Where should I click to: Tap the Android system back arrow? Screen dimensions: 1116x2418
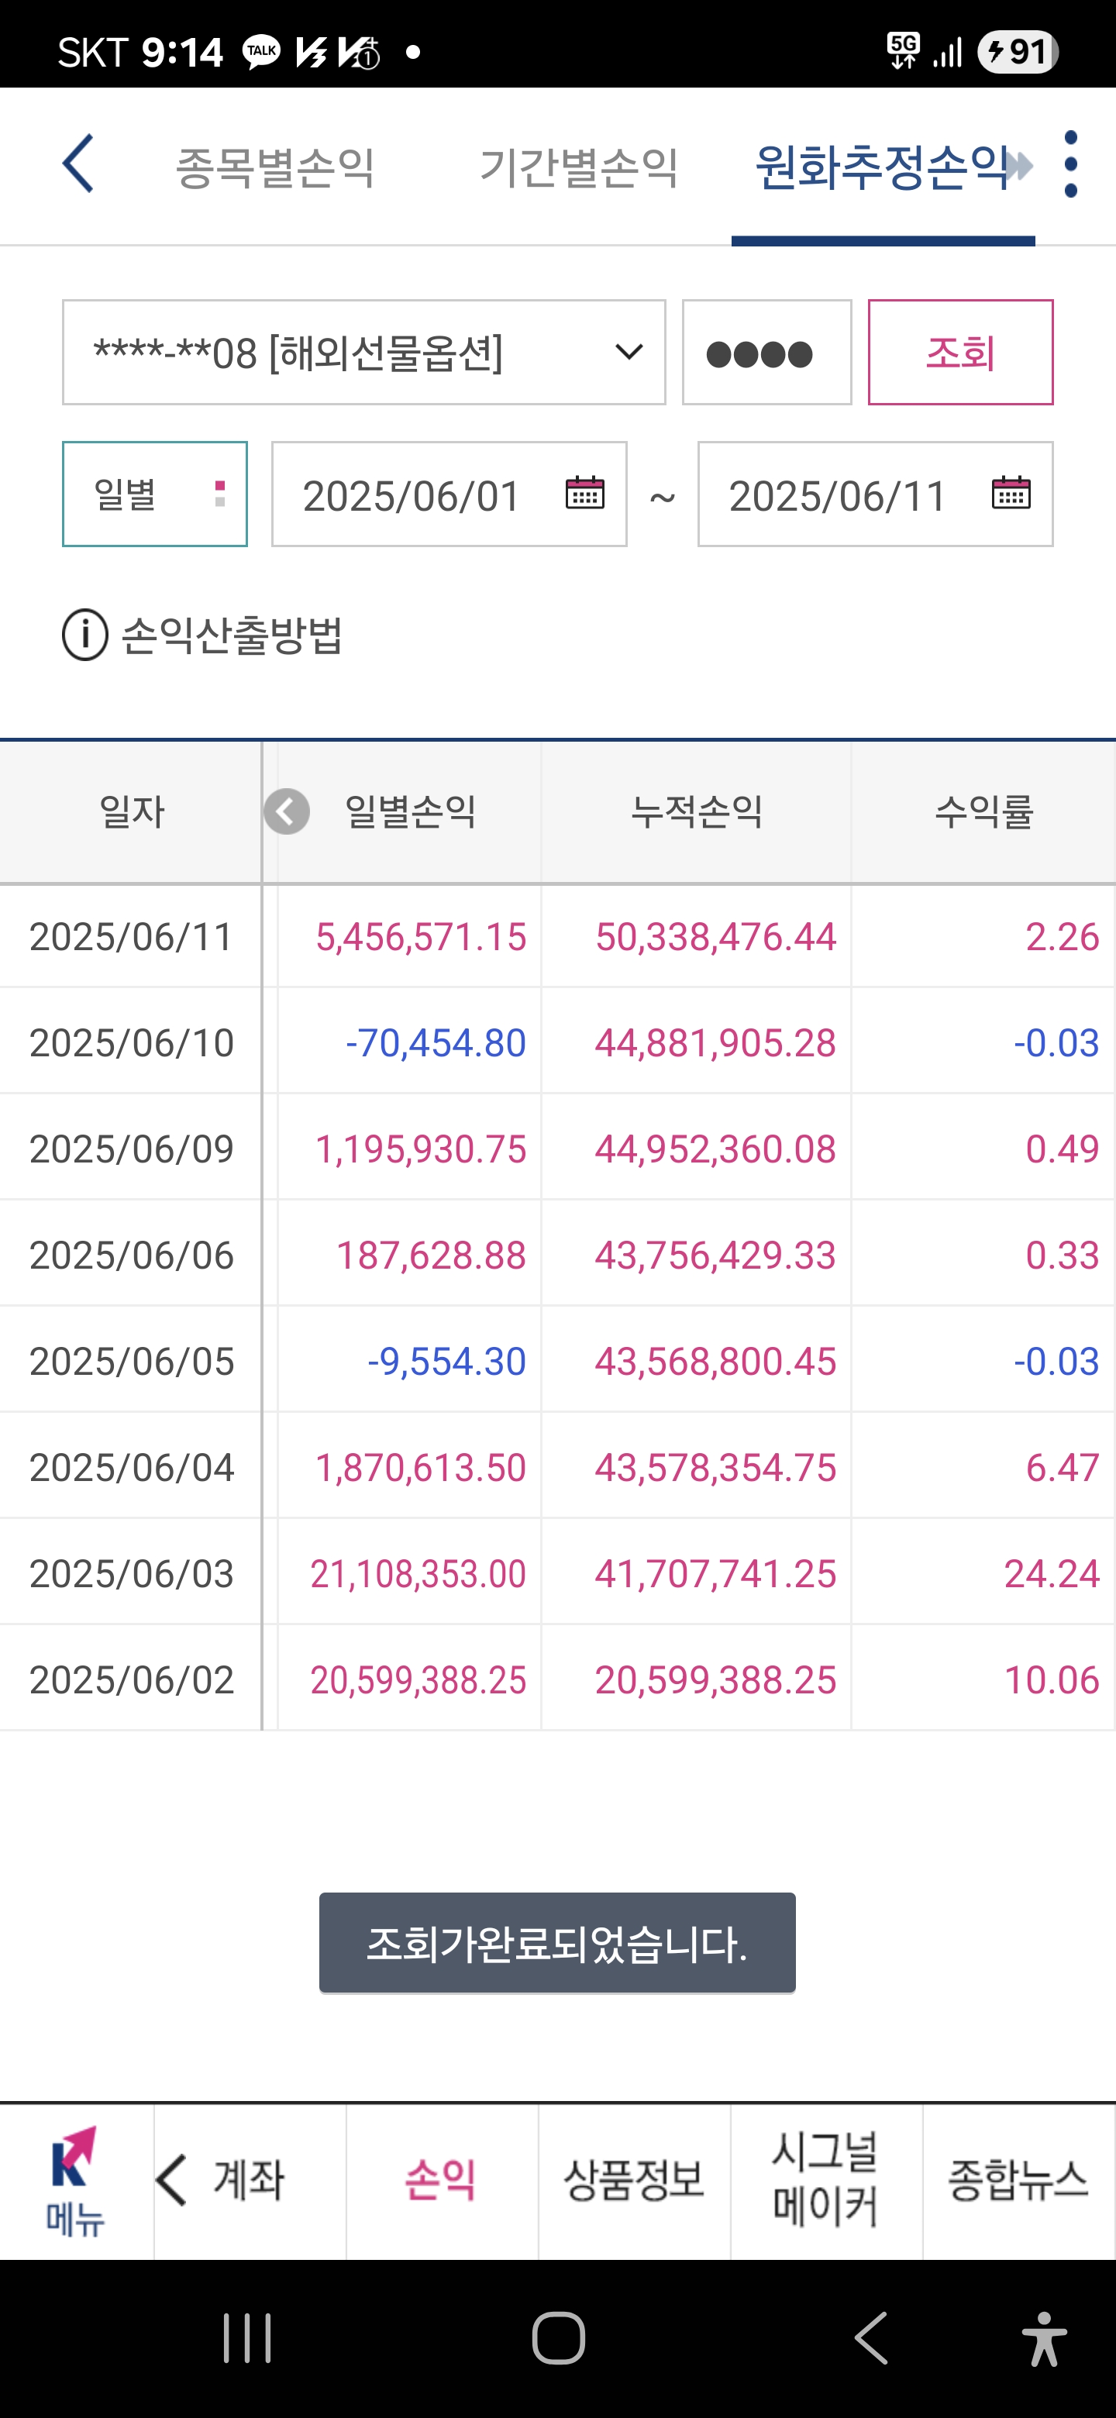coord(871,2337)
